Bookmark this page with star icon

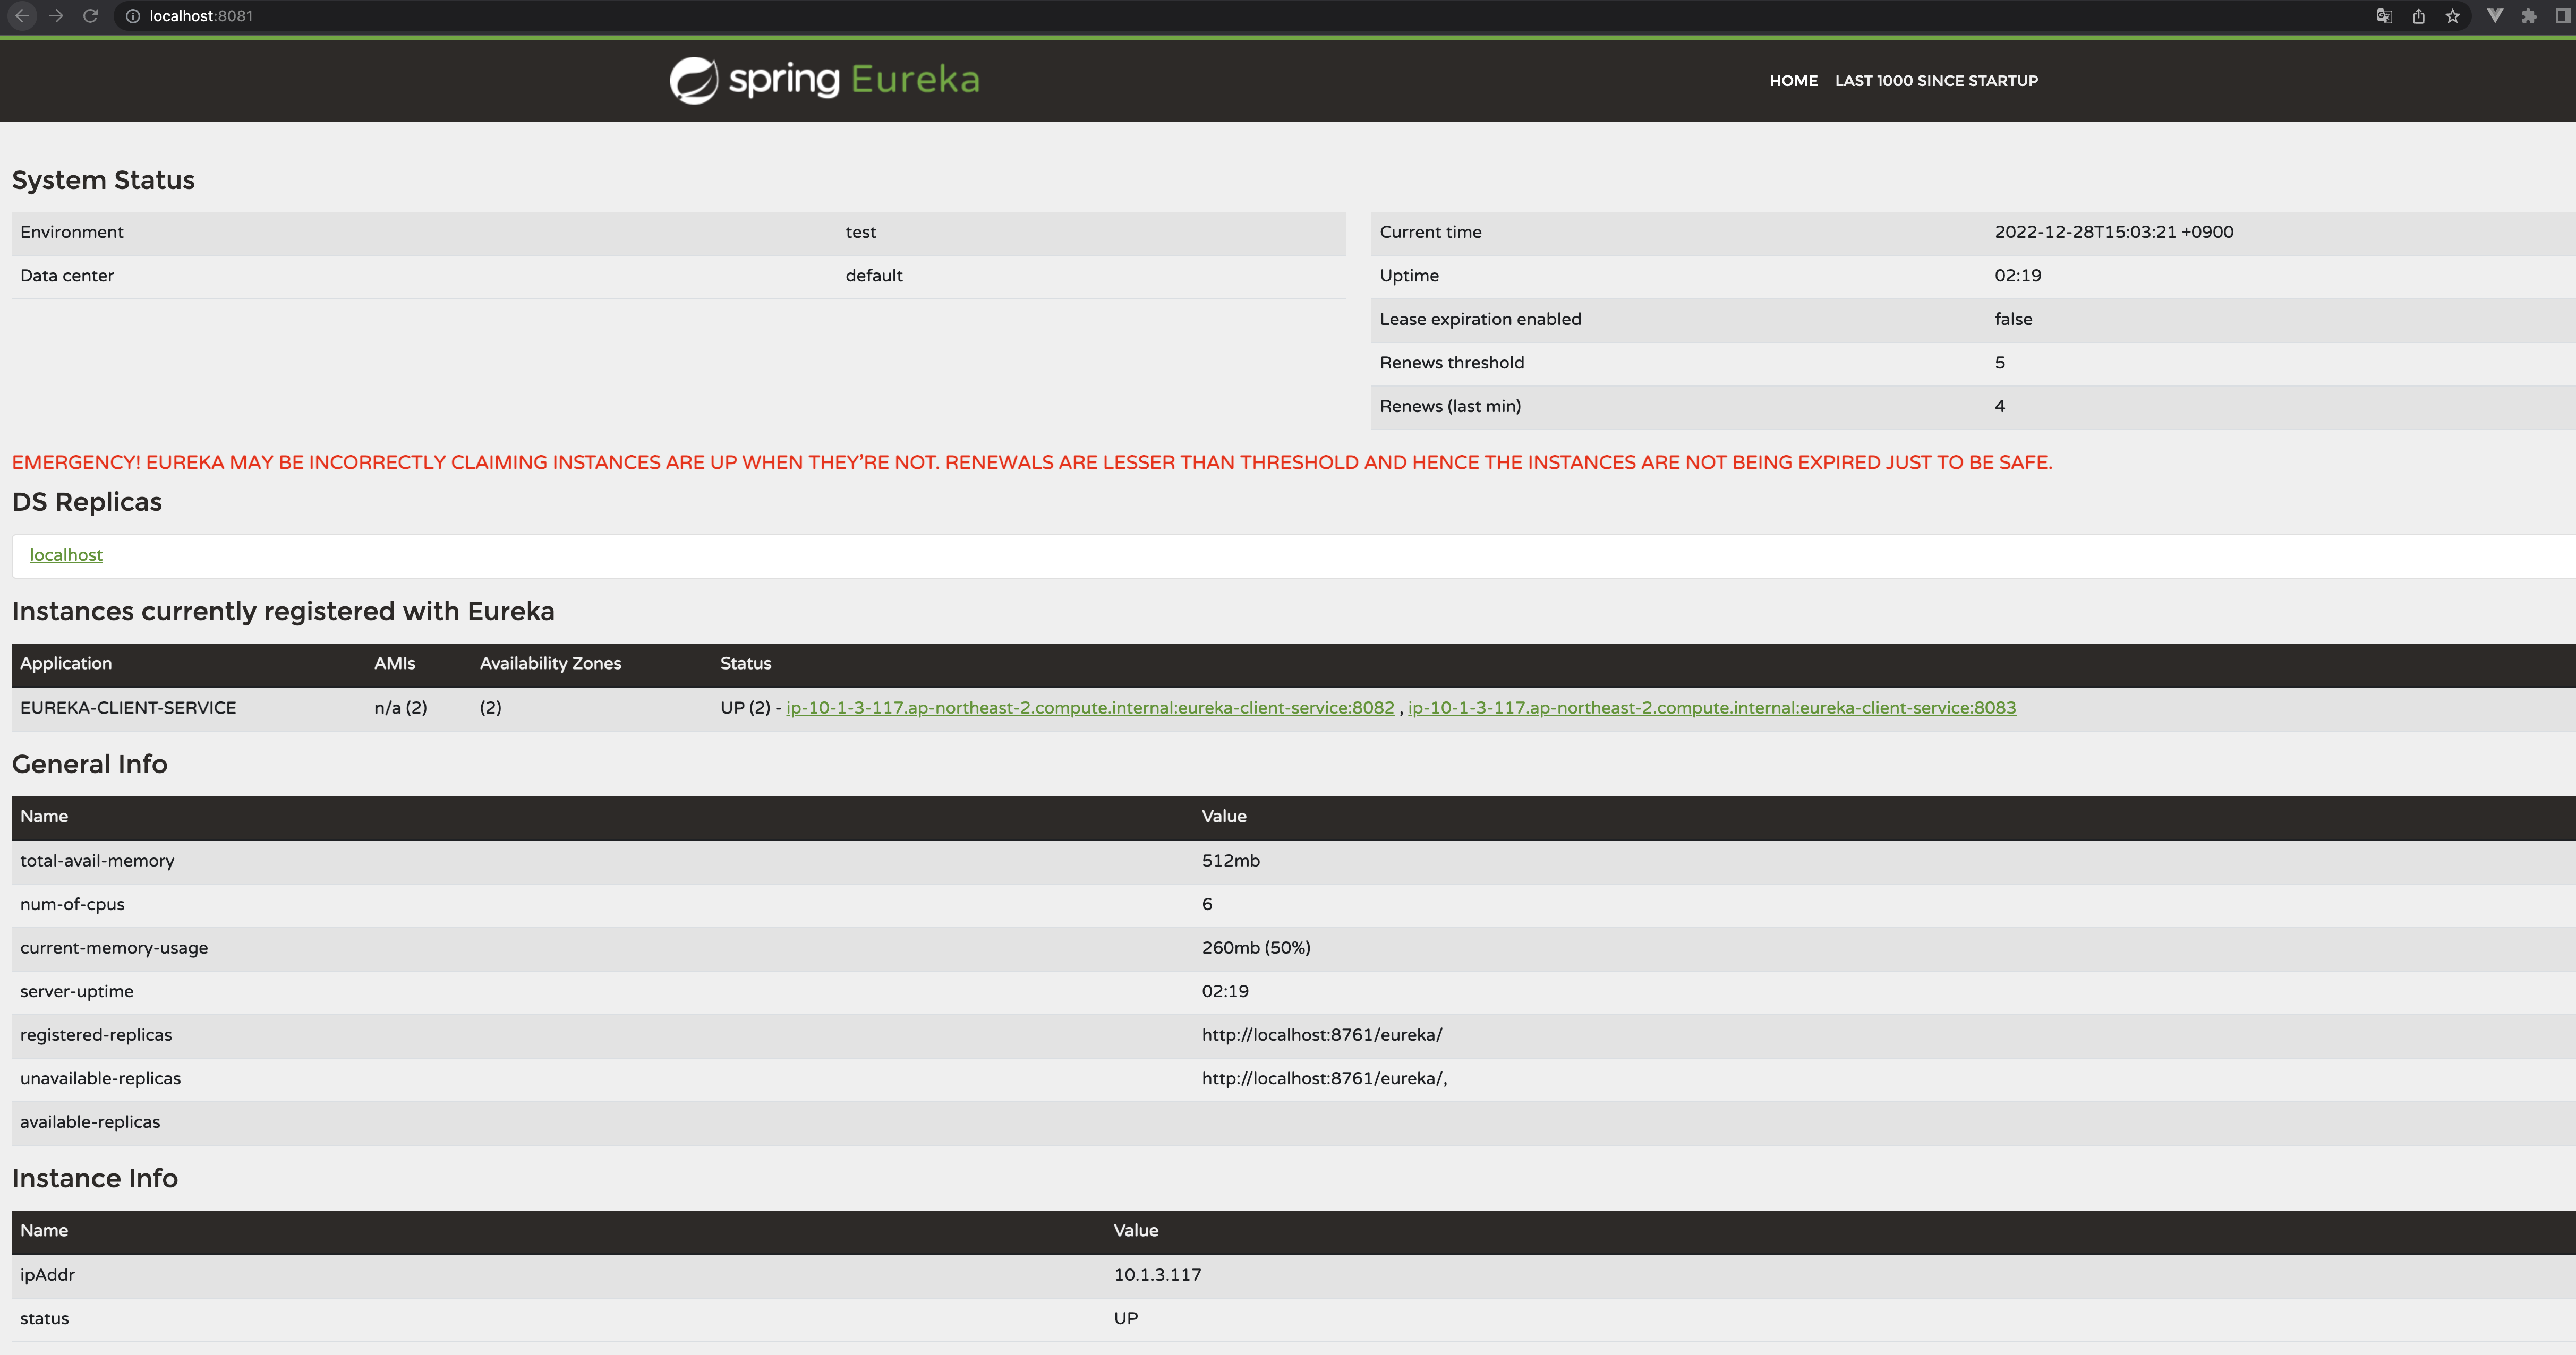(x=2452, y=16)
